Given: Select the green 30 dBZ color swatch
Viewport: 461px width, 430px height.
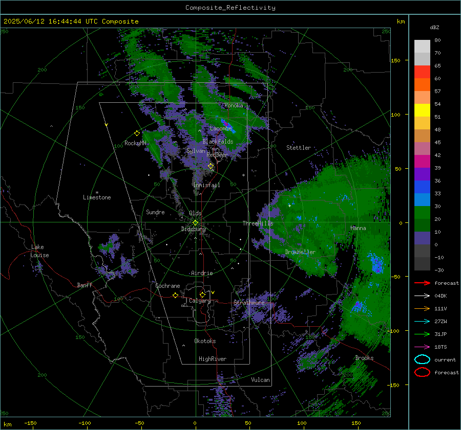Looking at the screenshot, I should pos(422,212).
